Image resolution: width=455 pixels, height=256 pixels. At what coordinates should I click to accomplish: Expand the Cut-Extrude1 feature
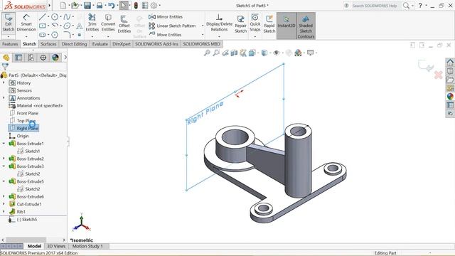pyautogui.click(x=4, y=204)
